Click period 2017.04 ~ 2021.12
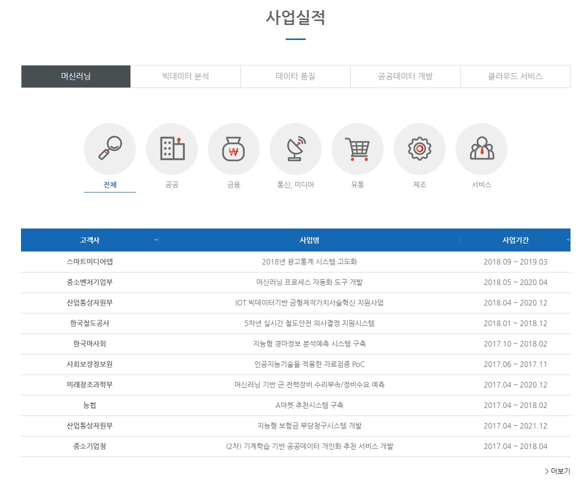Image resolution: width=582 pixels, height=482 pixels. point(516,425)
